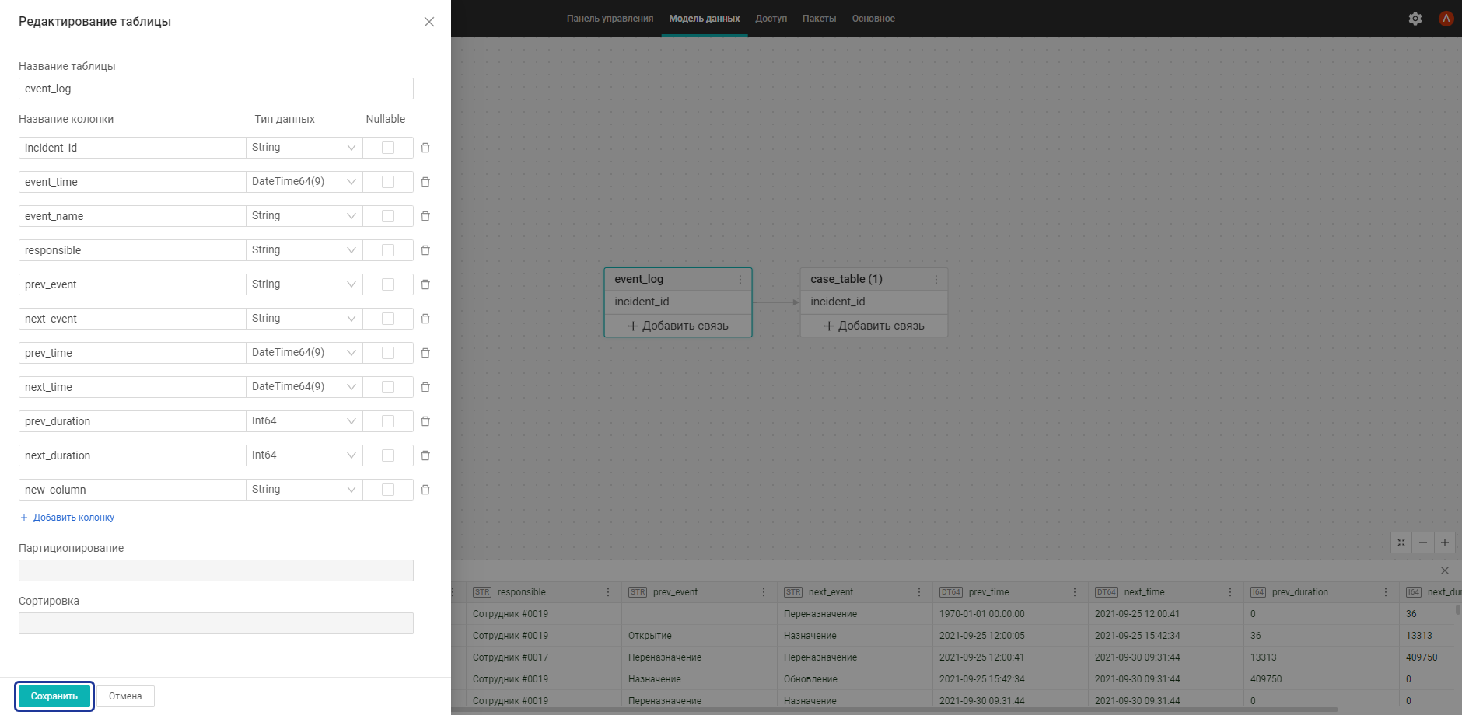Delete the next_time column row
Image resolution: width=1462 pixels, height=715 pixels.
(x=425, y=387)
